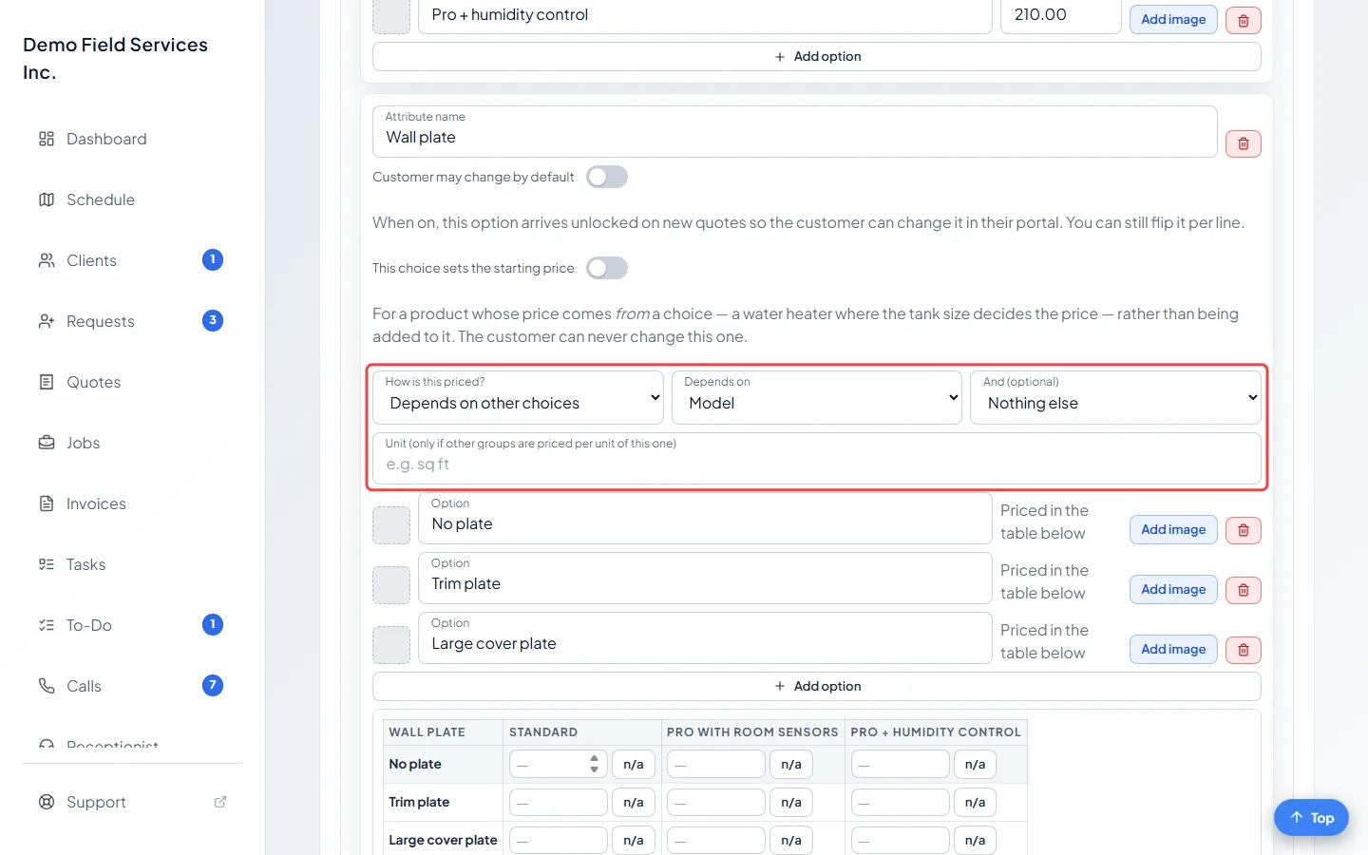Toggle n/a for Trim plate Pro + humidity control
The height and width of the screenshot is (855, 1368).
click(x=975, y=802)
